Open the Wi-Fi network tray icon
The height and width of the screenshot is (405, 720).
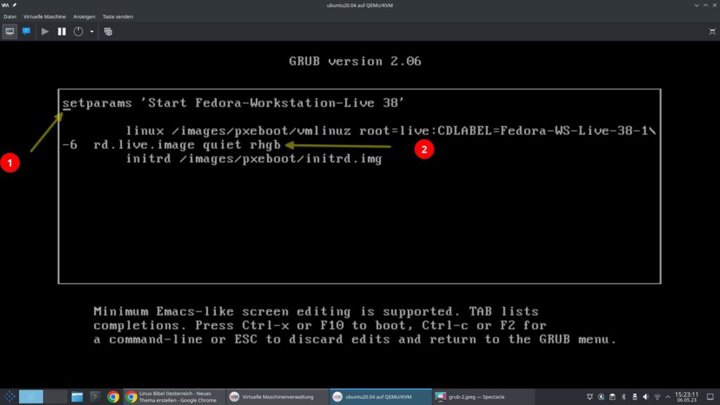(657, 397)
